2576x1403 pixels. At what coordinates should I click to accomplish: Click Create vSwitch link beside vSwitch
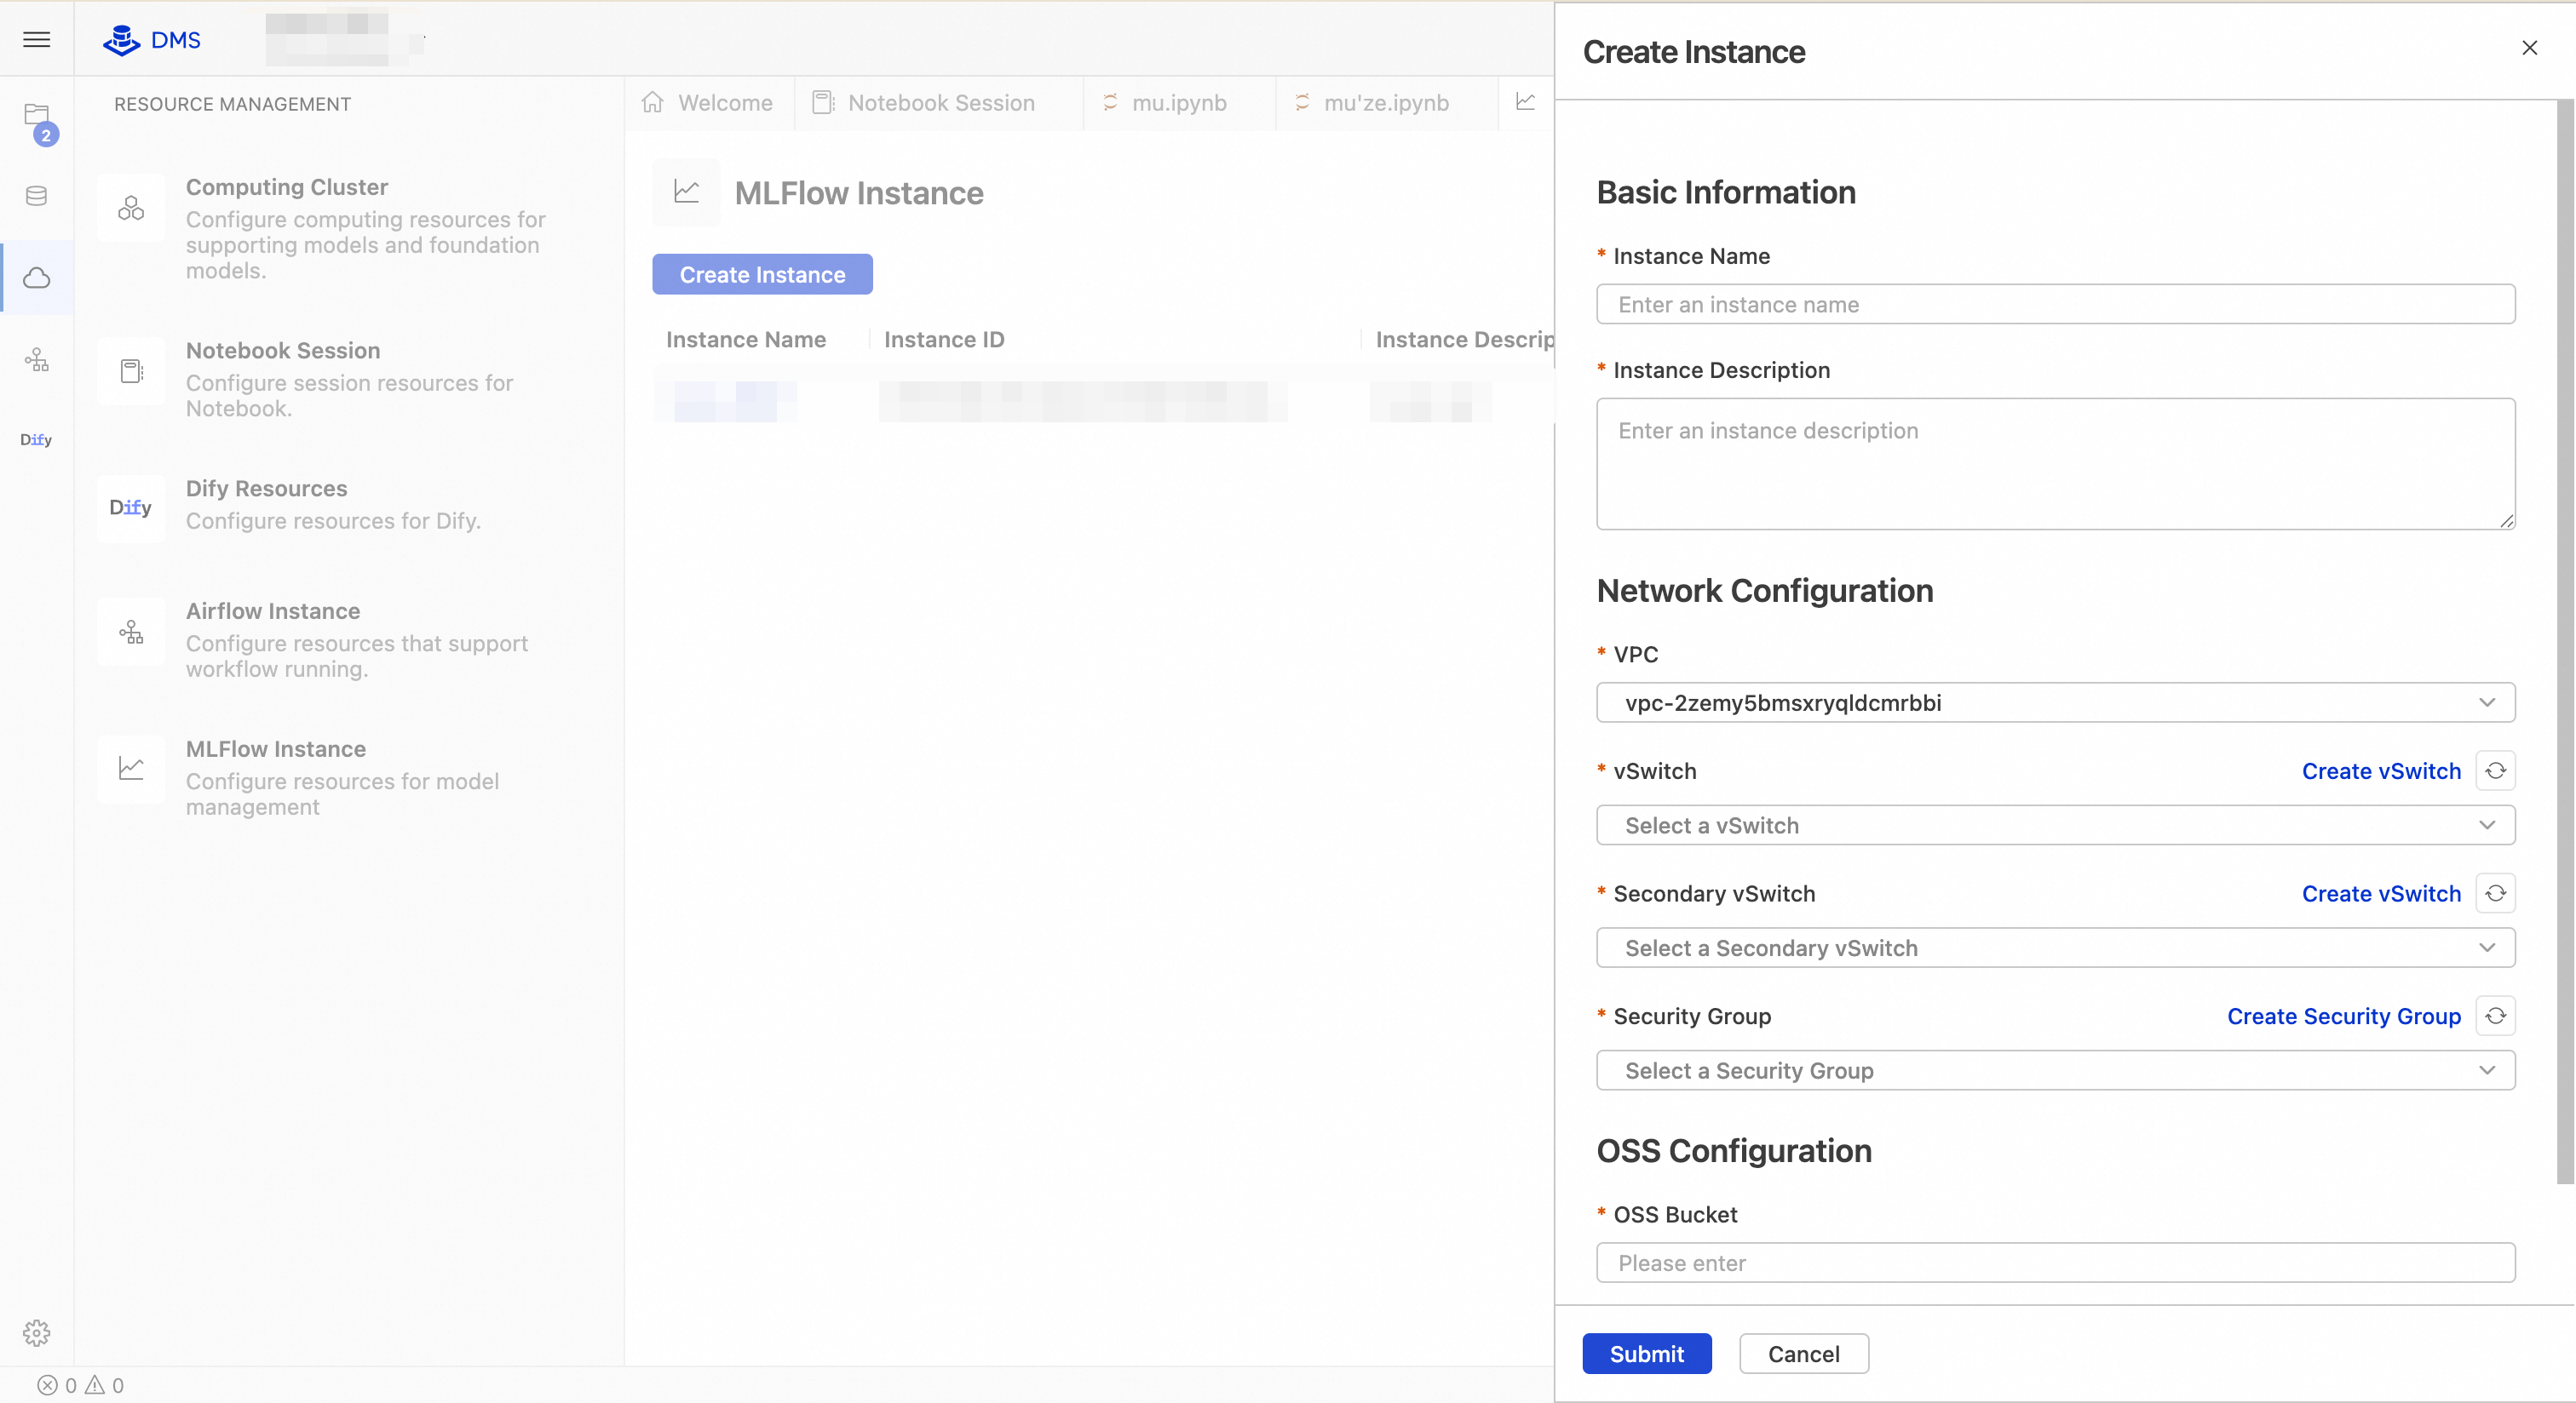pyautogui.click(x=2381, y=771)
